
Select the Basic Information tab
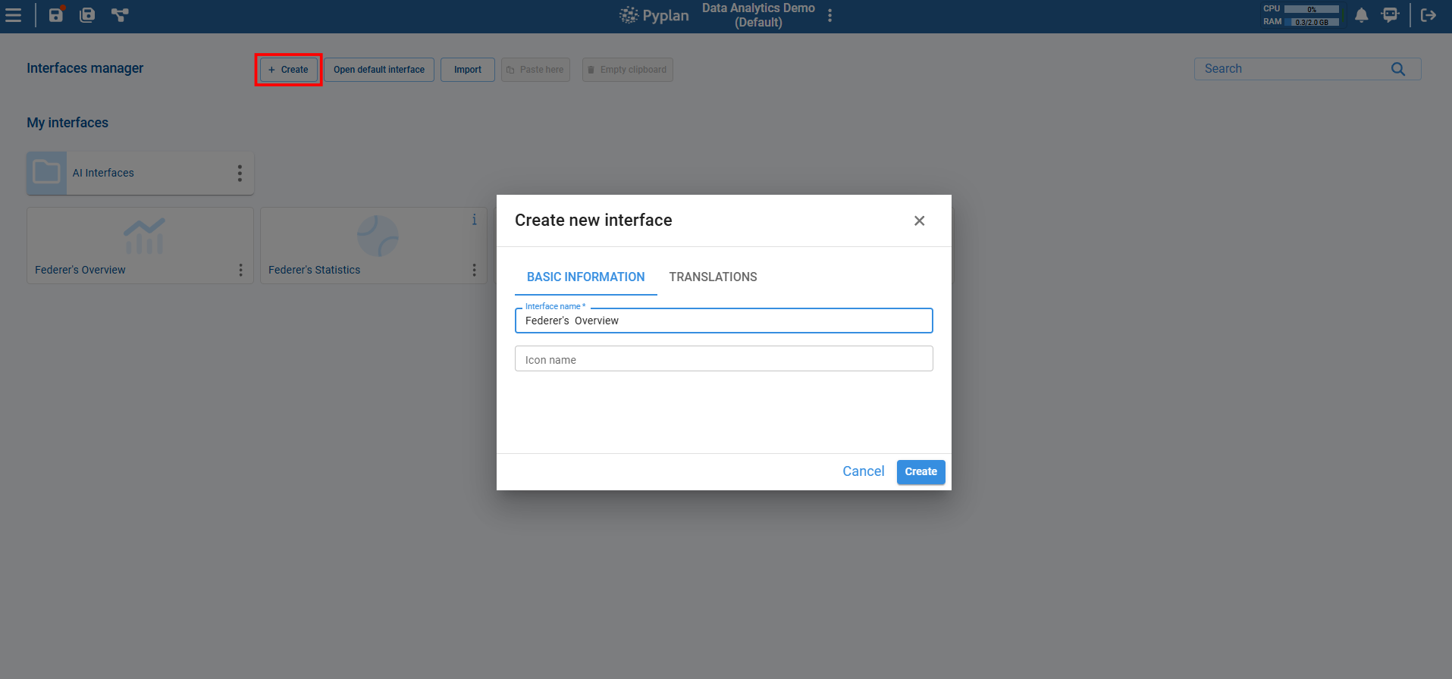[585, 277]
